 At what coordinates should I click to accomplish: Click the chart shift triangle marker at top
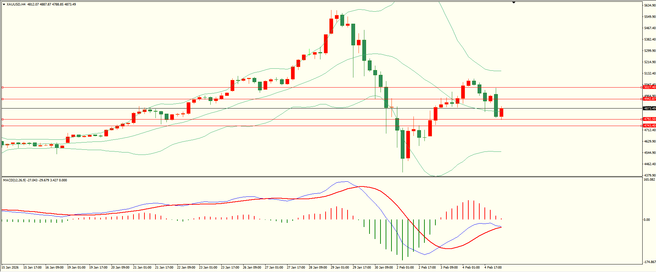[514, 2]
